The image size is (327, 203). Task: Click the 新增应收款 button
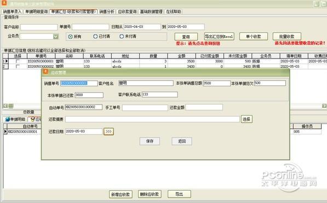click(x=121, y=194)
